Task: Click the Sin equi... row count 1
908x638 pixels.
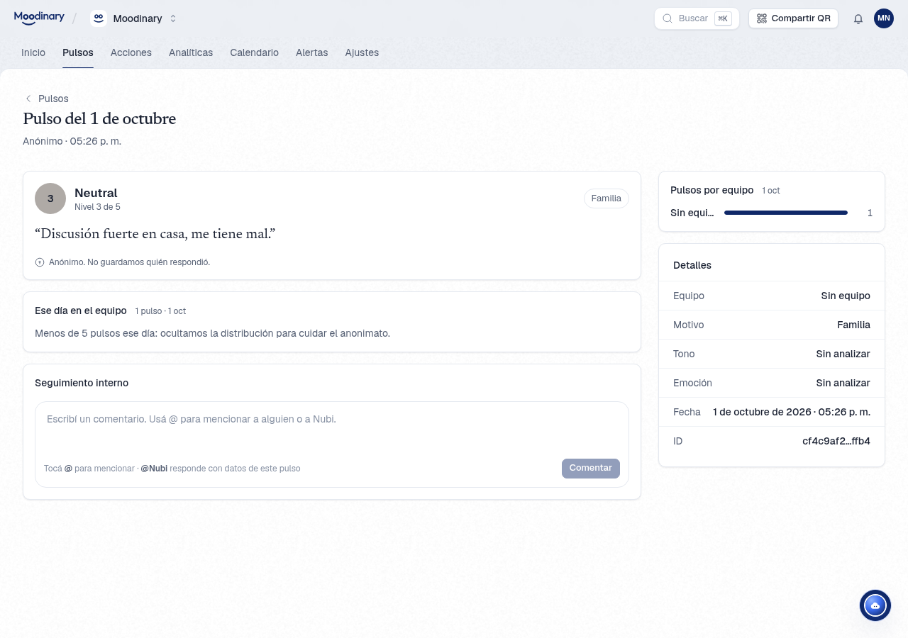Action: (870, 213)
